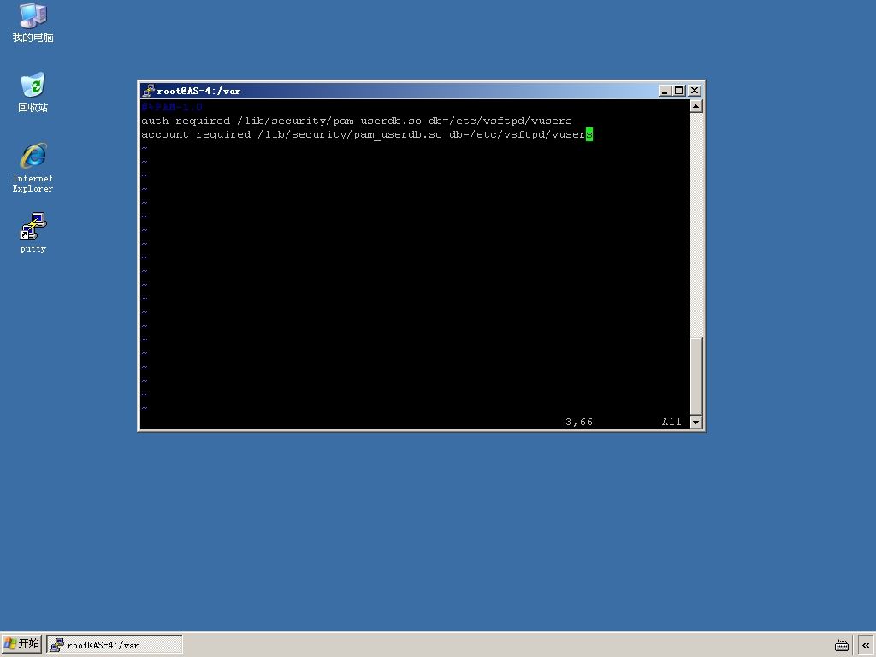Click the #%PAM-1.0 header line
Screen dimensions: 876x657
pos(171,107)
